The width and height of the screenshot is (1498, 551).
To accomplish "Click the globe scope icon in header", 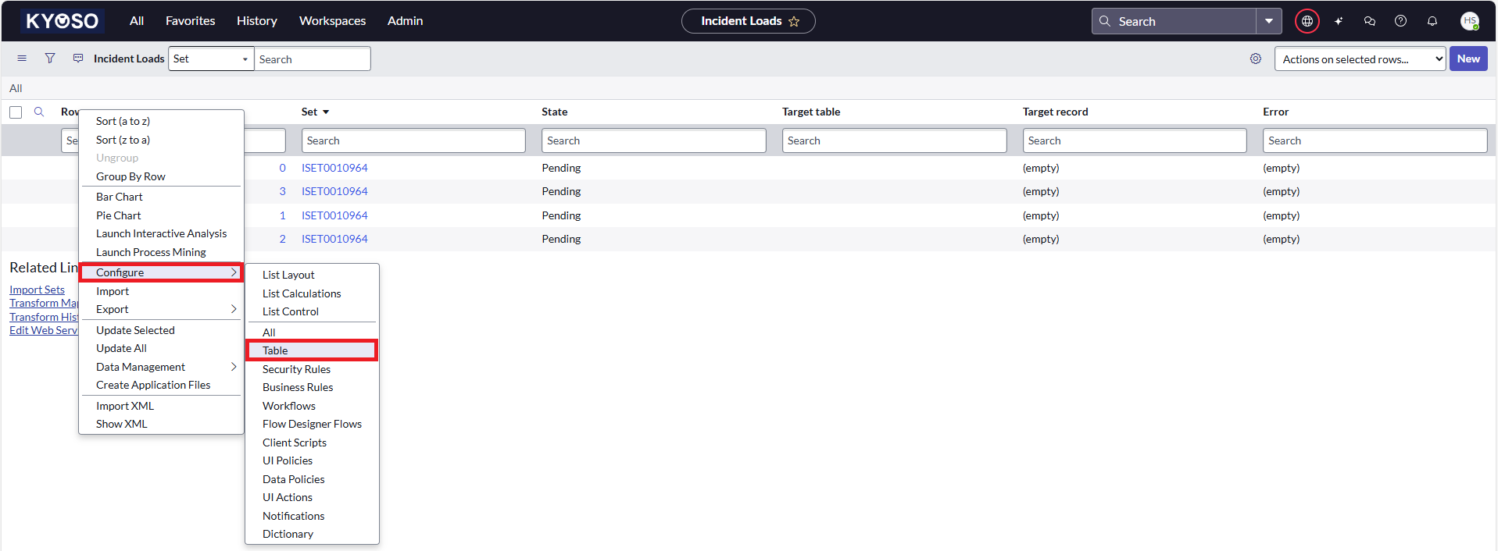I will point(1307,21).
